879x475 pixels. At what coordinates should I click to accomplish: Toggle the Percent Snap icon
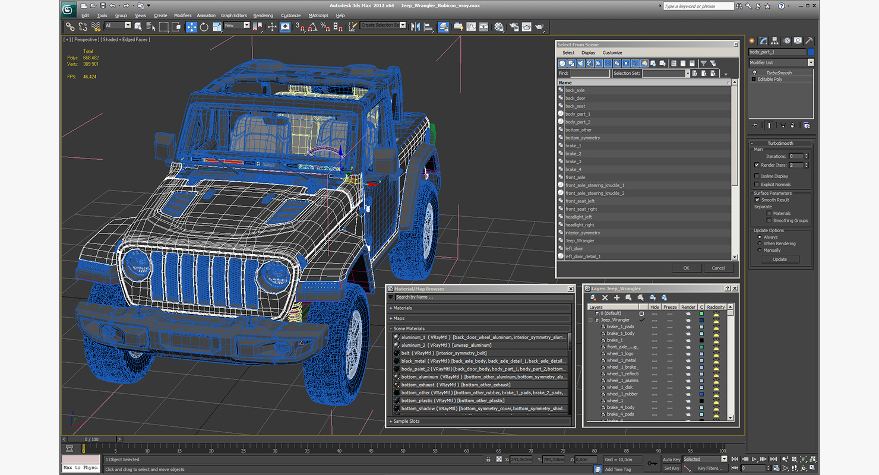point(325,27)
